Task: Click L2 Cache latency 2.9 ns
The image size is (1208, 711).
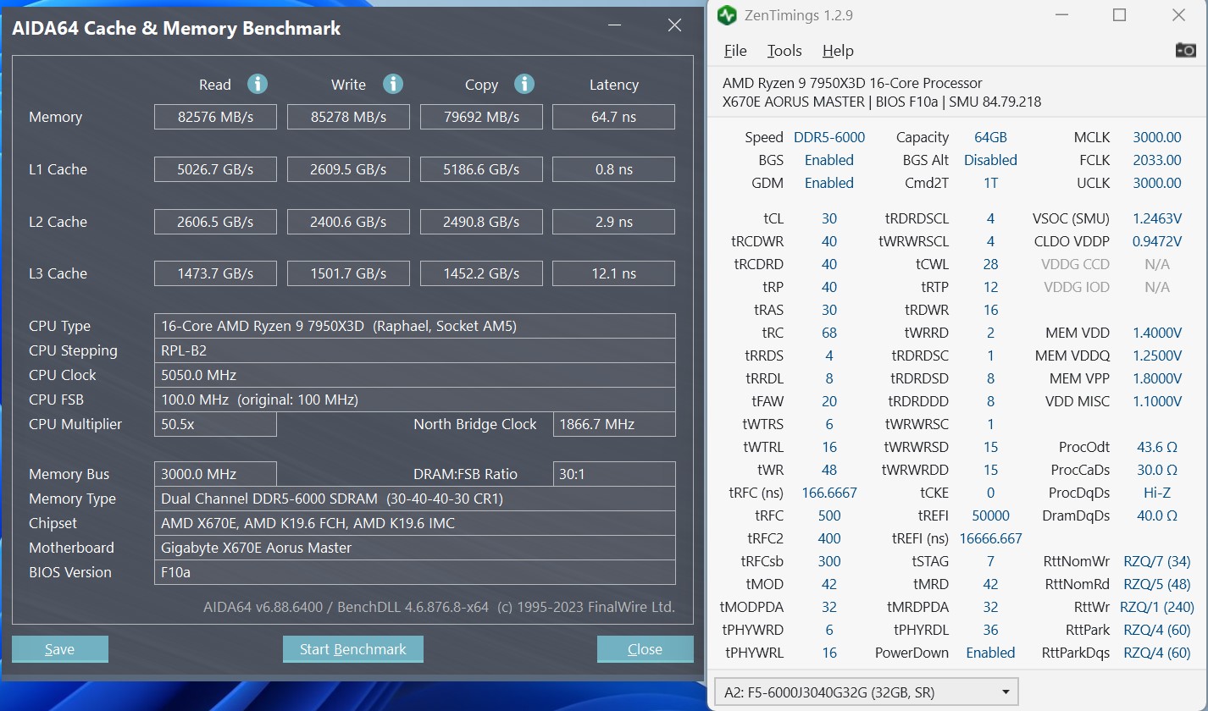Action: tap(614, 222)
